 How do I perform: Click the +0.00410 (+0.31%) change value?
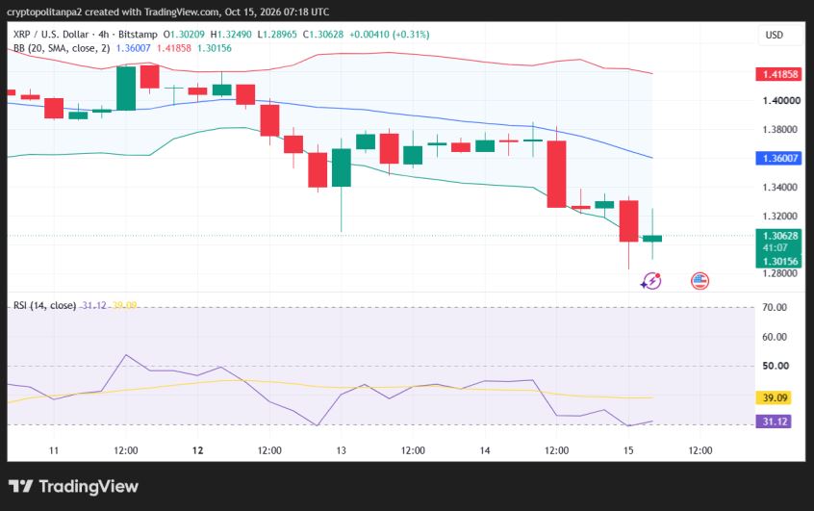point(390,35)
